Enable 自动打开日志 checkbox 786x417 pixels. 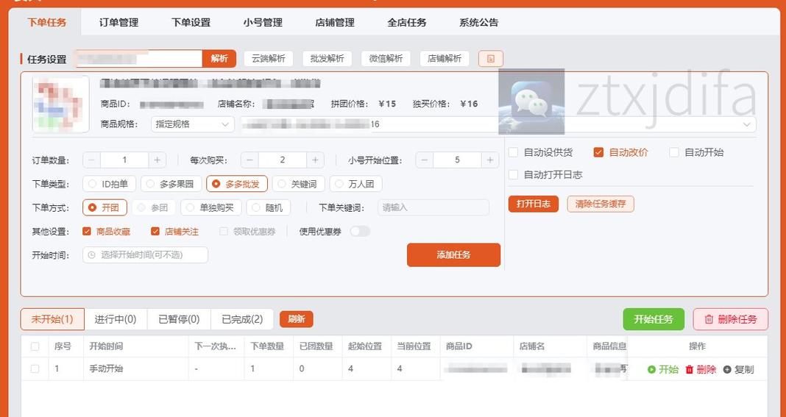(513, 175)
